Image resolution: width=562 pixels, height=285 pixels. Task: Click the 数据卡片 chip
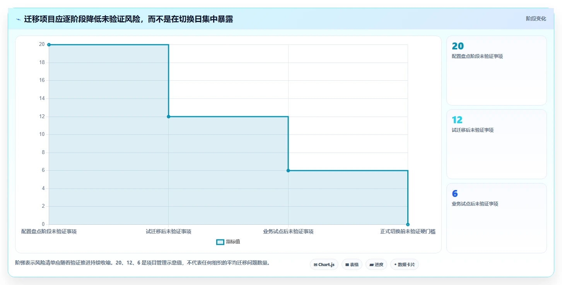click(x=405, y=265)
